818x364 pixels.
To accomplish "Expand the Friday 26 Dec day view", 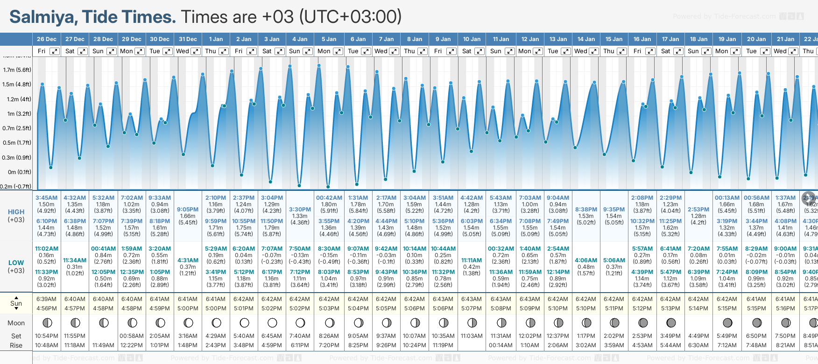I will pyautogui.click(x=55, y=51).
